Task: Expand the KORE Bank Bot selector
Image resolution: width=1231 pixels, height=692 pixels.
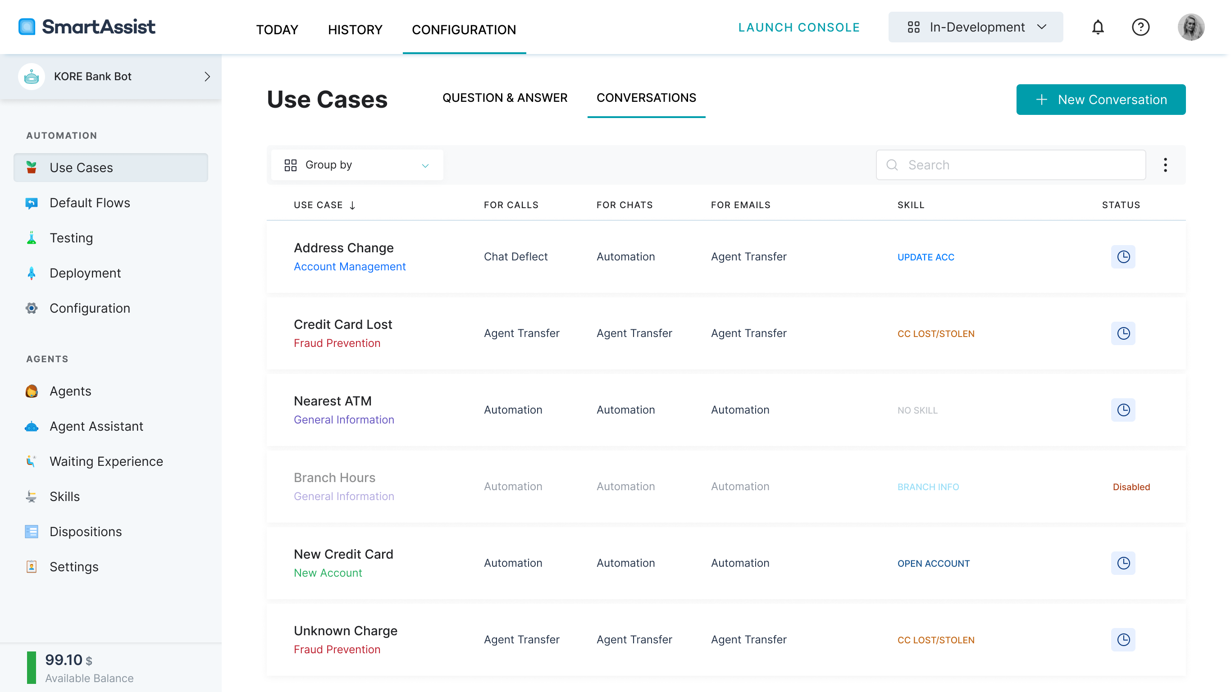Action: pyautogui.click(x=111, y=77)
